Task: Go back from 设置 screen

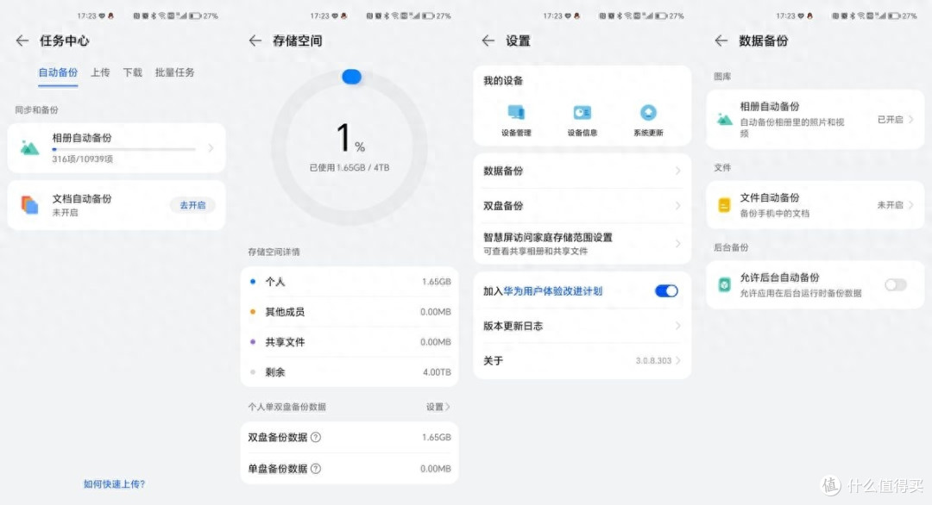Action: 488,41
